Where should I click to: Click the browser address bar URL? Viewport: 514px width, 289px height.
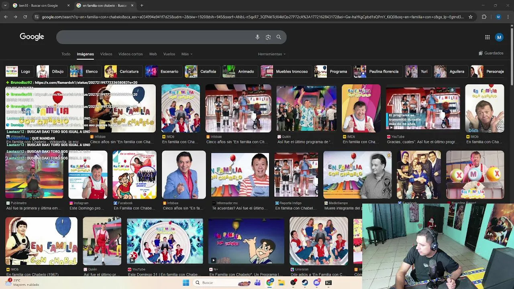(253, 17)
